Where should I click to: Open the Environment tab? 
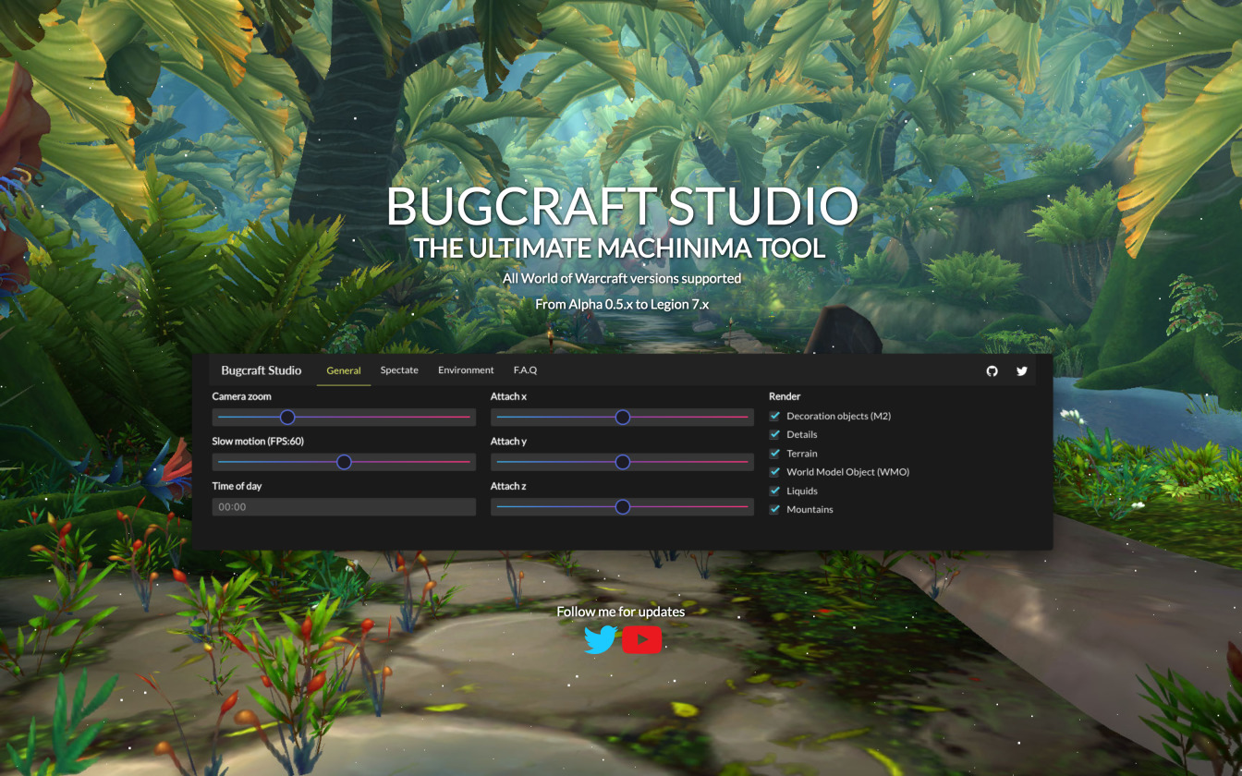pyautogui.click(x=466, y=370)
